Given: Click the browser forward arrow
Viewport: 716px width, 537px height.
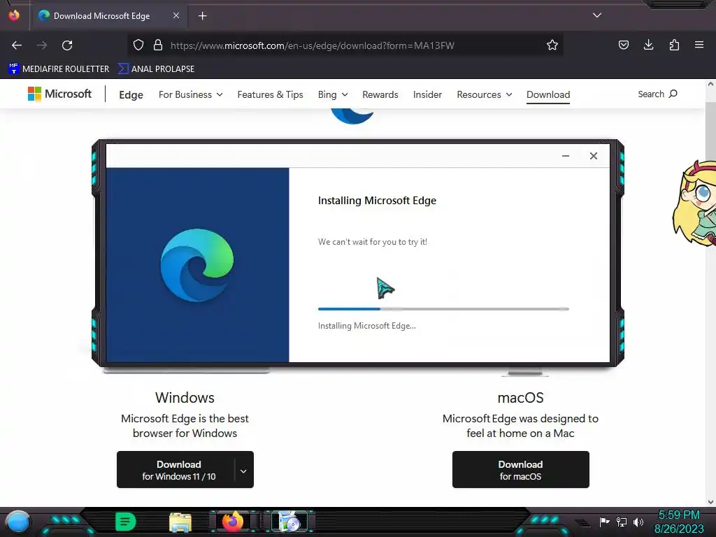Looking at the screenshot, I should (42, 45).
